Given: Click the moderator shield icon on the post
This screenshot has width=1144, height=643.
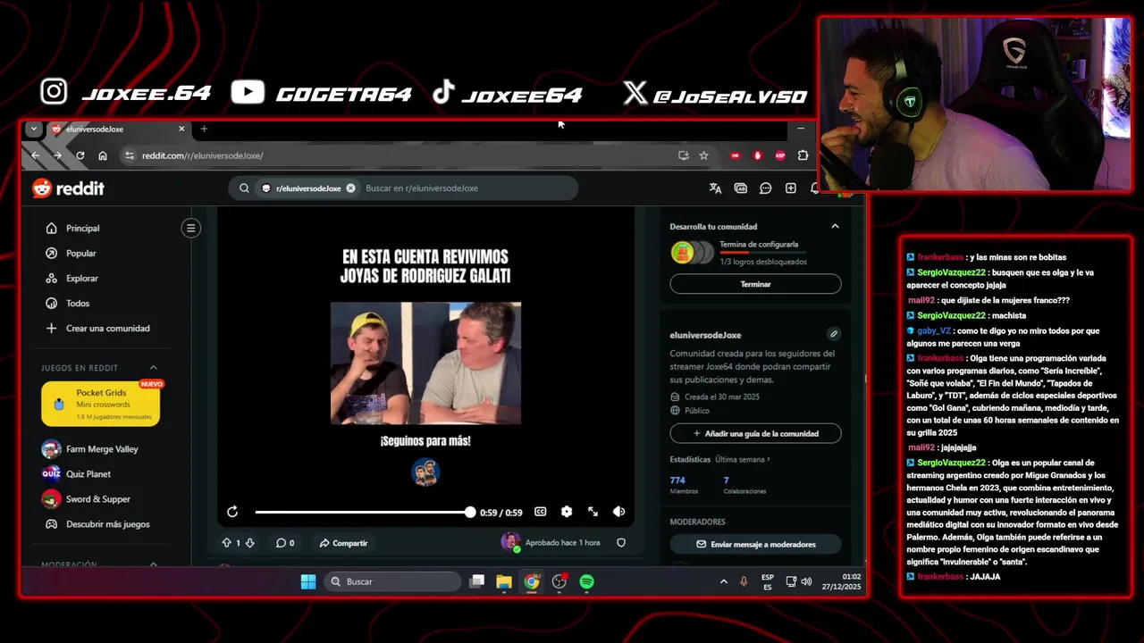Looking at the screenshot, I should pos(621,543).
